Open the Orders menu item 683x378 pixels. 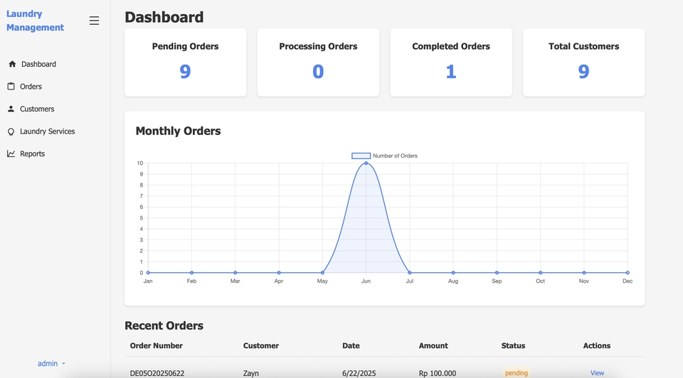point(31,87)
